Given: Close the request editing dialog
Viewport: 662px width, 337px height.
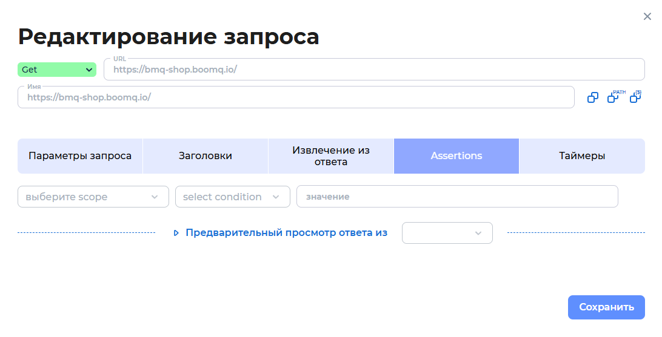Looking at the screenshot, I should pyautogui.click(x=647, y=16).
